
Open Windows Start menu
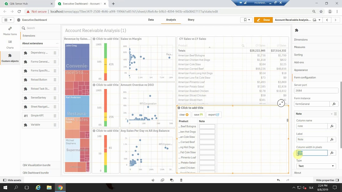[5, 188]
